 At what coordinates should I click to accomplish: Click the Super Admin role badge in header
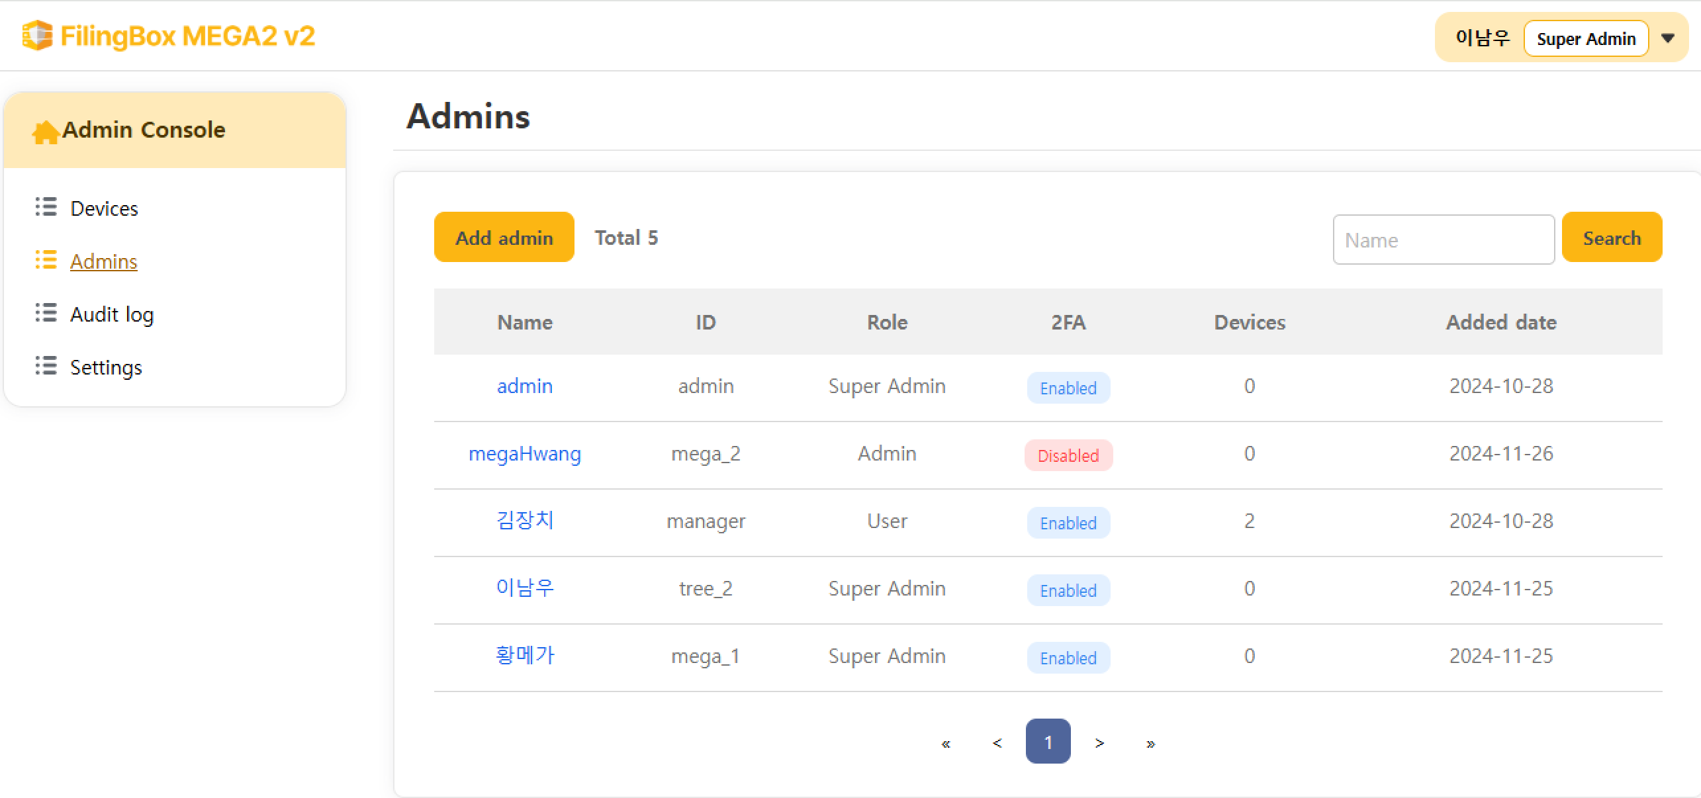point(1585,39)
